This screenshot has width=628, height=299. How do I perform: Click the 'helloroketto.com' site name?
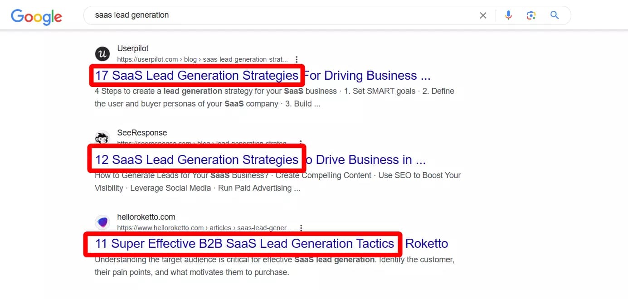click(x=146, y=217)
